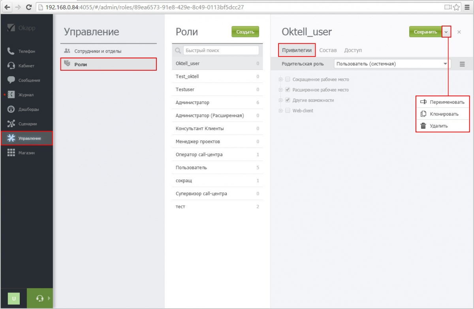Click the green Создать button
Image resolution: width=474 pixels, height=309 pixels.
point(245,32)
